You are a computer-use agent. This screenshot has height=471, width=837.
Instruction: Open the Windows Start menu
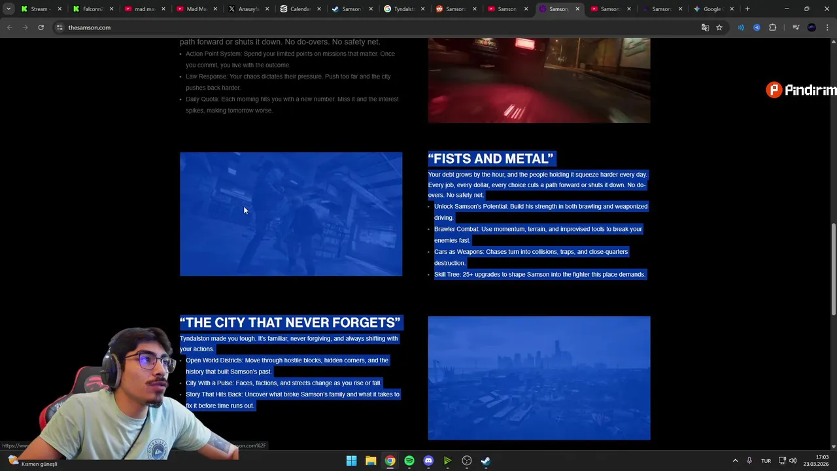(x=351, y=461)
